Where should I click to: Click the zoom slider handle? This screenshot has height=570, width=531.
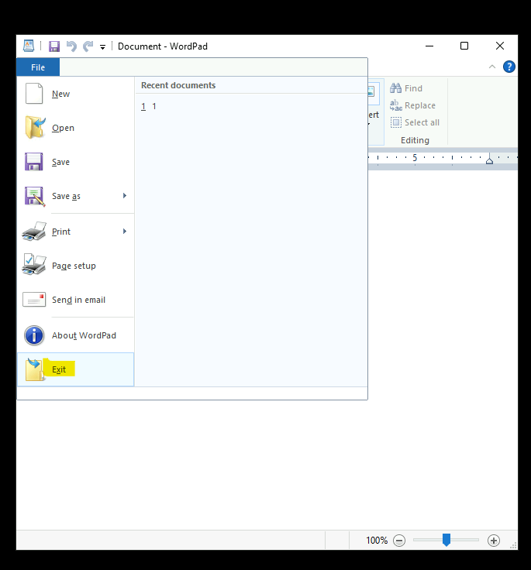coord(447,540)
